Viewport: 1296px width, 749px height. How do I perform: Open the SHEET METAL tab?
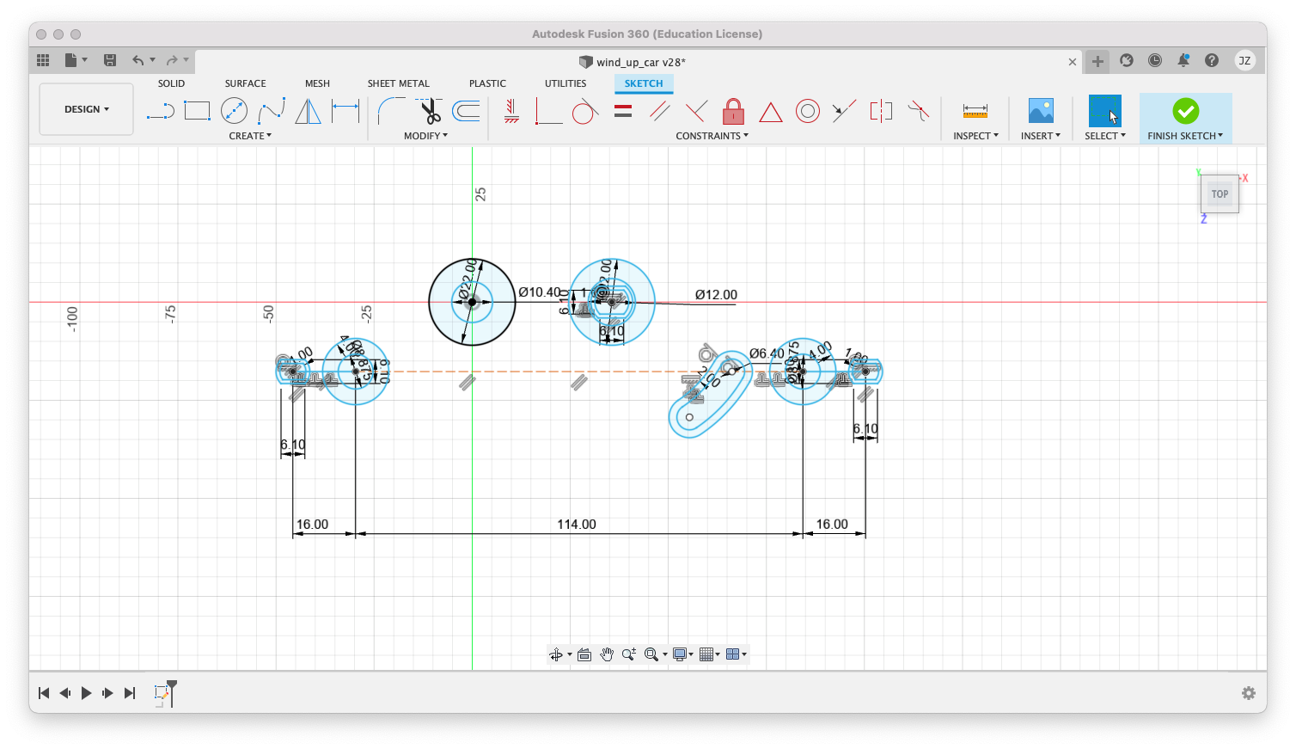(398, 83)
